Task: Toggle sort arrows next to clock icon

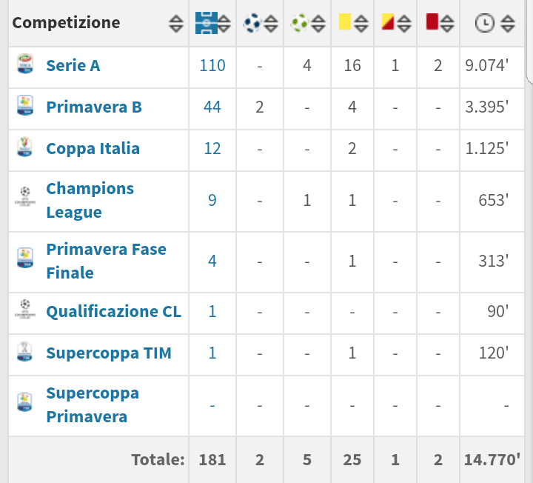Action: [x=508, y=24]
